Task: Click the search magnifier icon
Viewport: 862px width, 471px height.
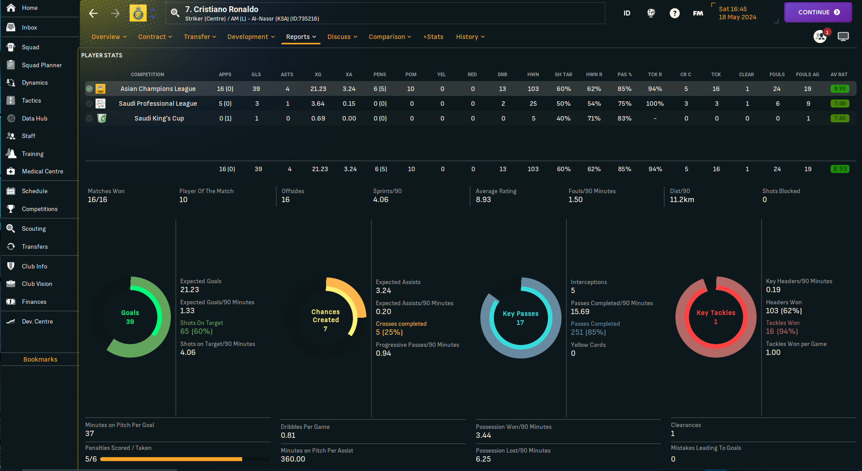Action: coord(175,13)
